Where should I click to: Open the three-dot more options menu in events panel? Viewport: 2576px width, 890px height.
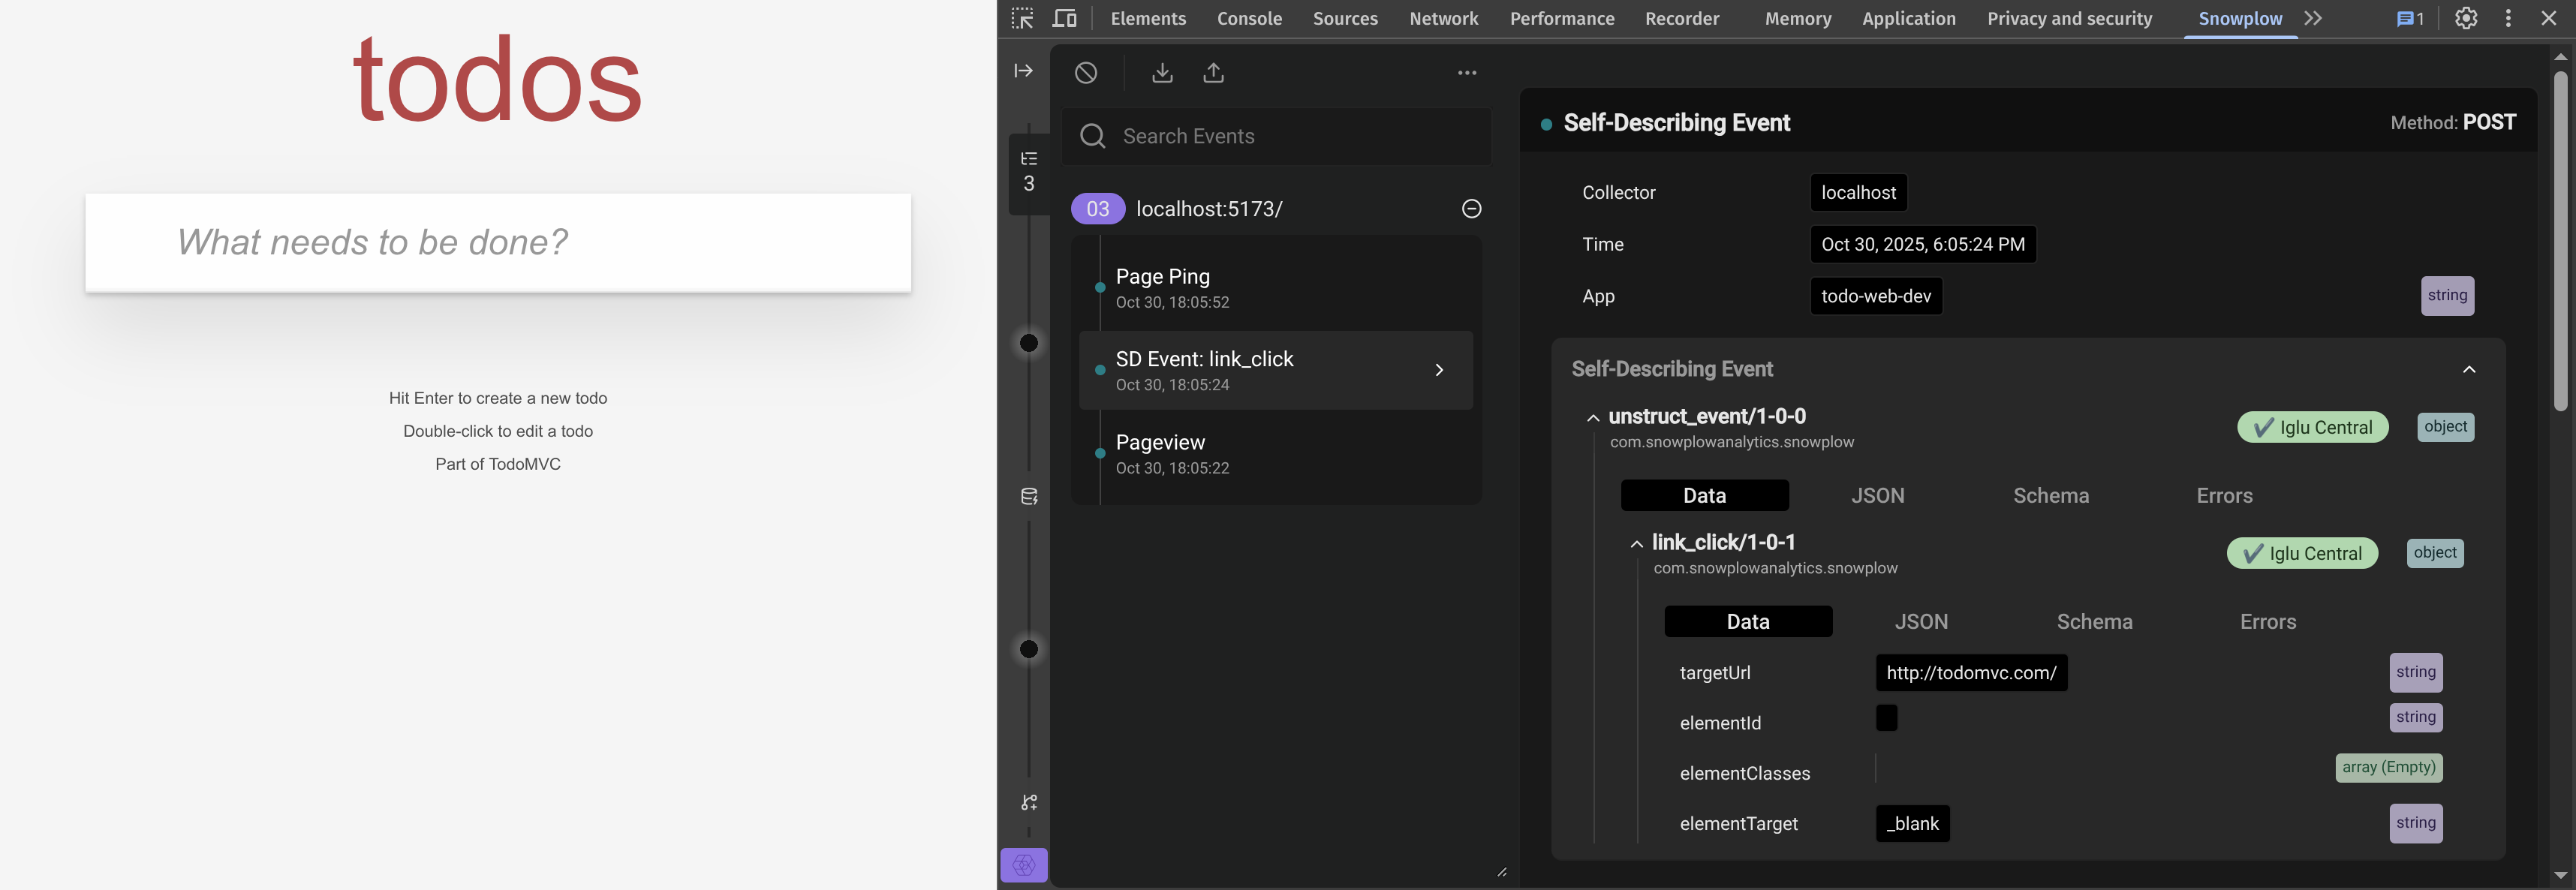click(1466, 73)
